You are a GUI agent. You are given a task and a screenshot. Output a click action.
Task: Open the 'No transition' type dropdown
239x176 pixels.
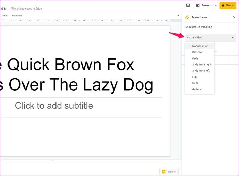click(210, 38)
